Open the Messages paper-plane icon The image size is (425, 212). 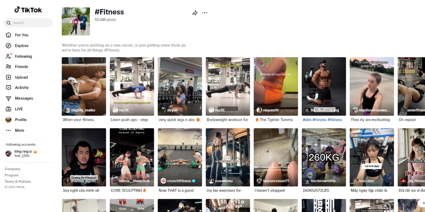(x=8, y=98)
